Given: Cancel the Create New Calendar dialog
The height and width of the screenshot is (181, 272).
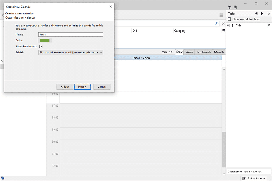Looking at the screenshot, I should click(102, 86).
